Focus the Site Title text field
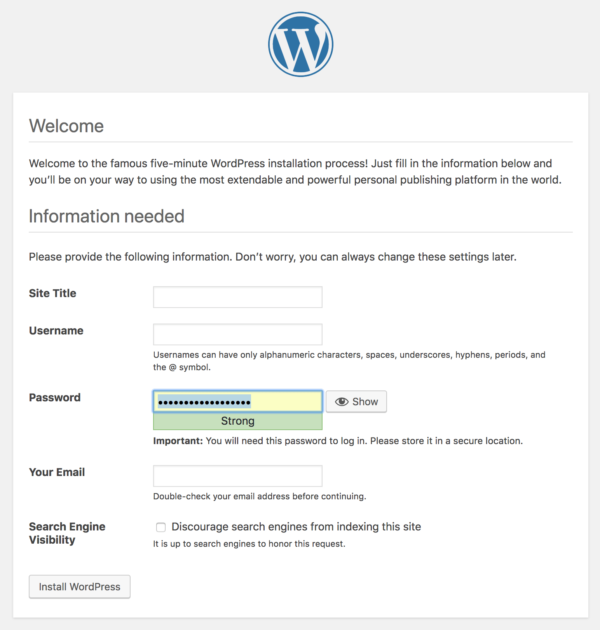The width and height of the screenshot is (600, 630). tap(237, 297)
